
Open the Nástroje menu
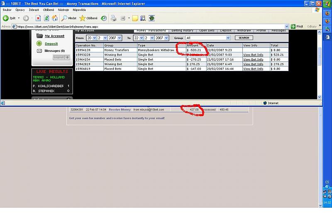pos(63,9)
